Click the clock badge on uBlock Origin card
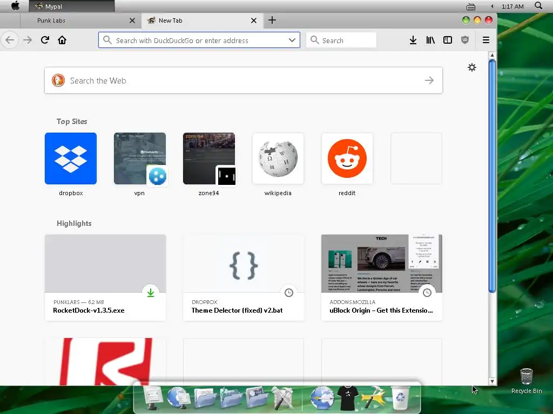This screenshot has height=414, width=553. [x=427, y=293]
